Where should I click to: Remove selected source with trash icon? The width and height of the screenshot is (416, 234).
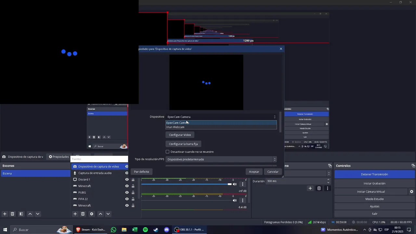tap(83, 214)
